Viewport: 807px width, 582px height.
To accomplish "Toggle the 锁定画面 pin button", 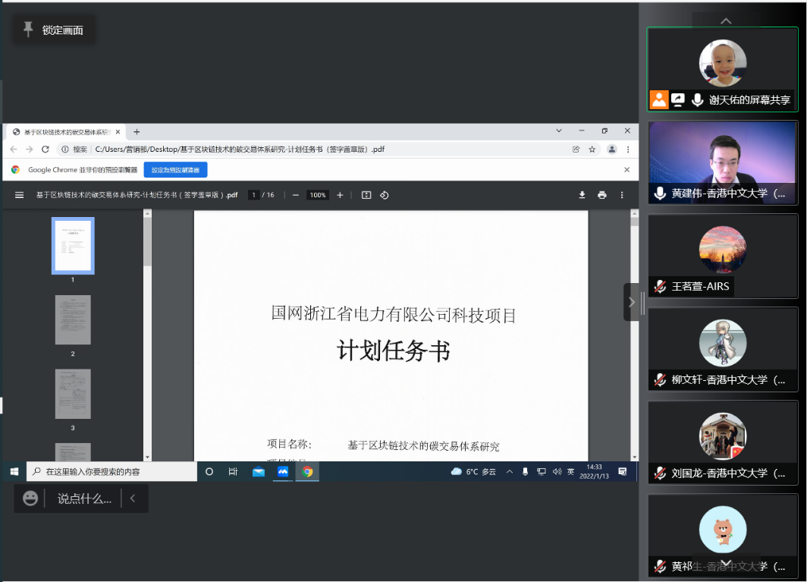I will pos(54,30).
